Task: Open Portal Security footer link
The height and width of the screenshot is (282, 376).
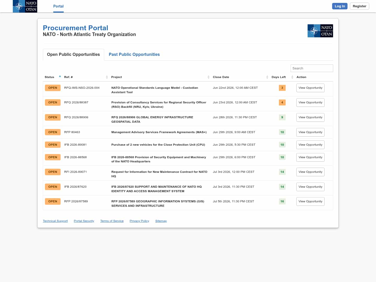Action: [x=84, y=221]
